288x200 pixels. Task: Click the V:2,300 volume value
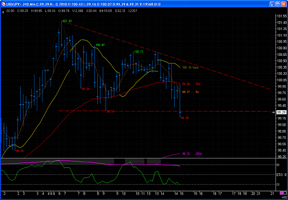click(78, 11)
